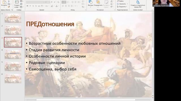Toggle text shadow (S) formatting
This screenshot has width=181, height=101.
tap(36, 6)
